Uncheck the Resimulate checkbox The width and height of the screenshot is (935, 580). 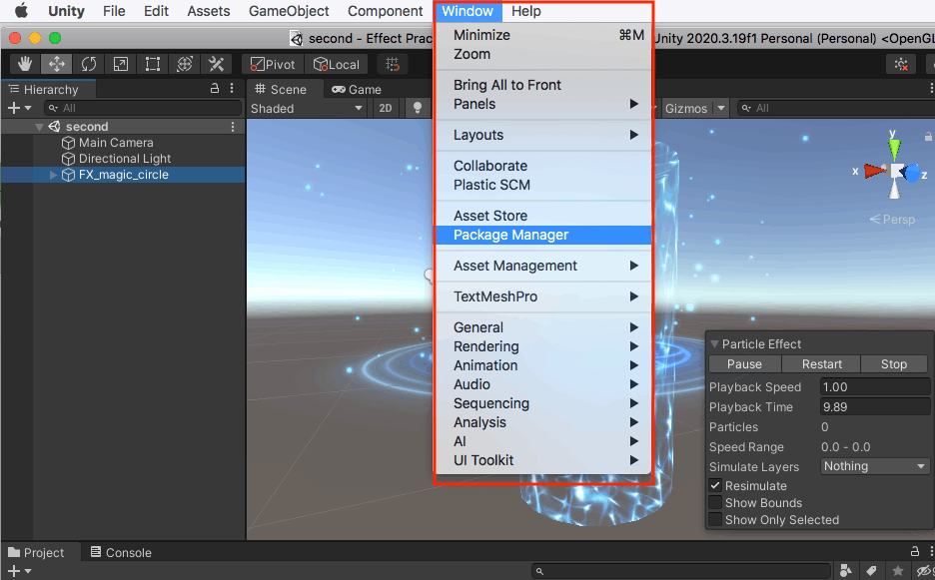715,485
